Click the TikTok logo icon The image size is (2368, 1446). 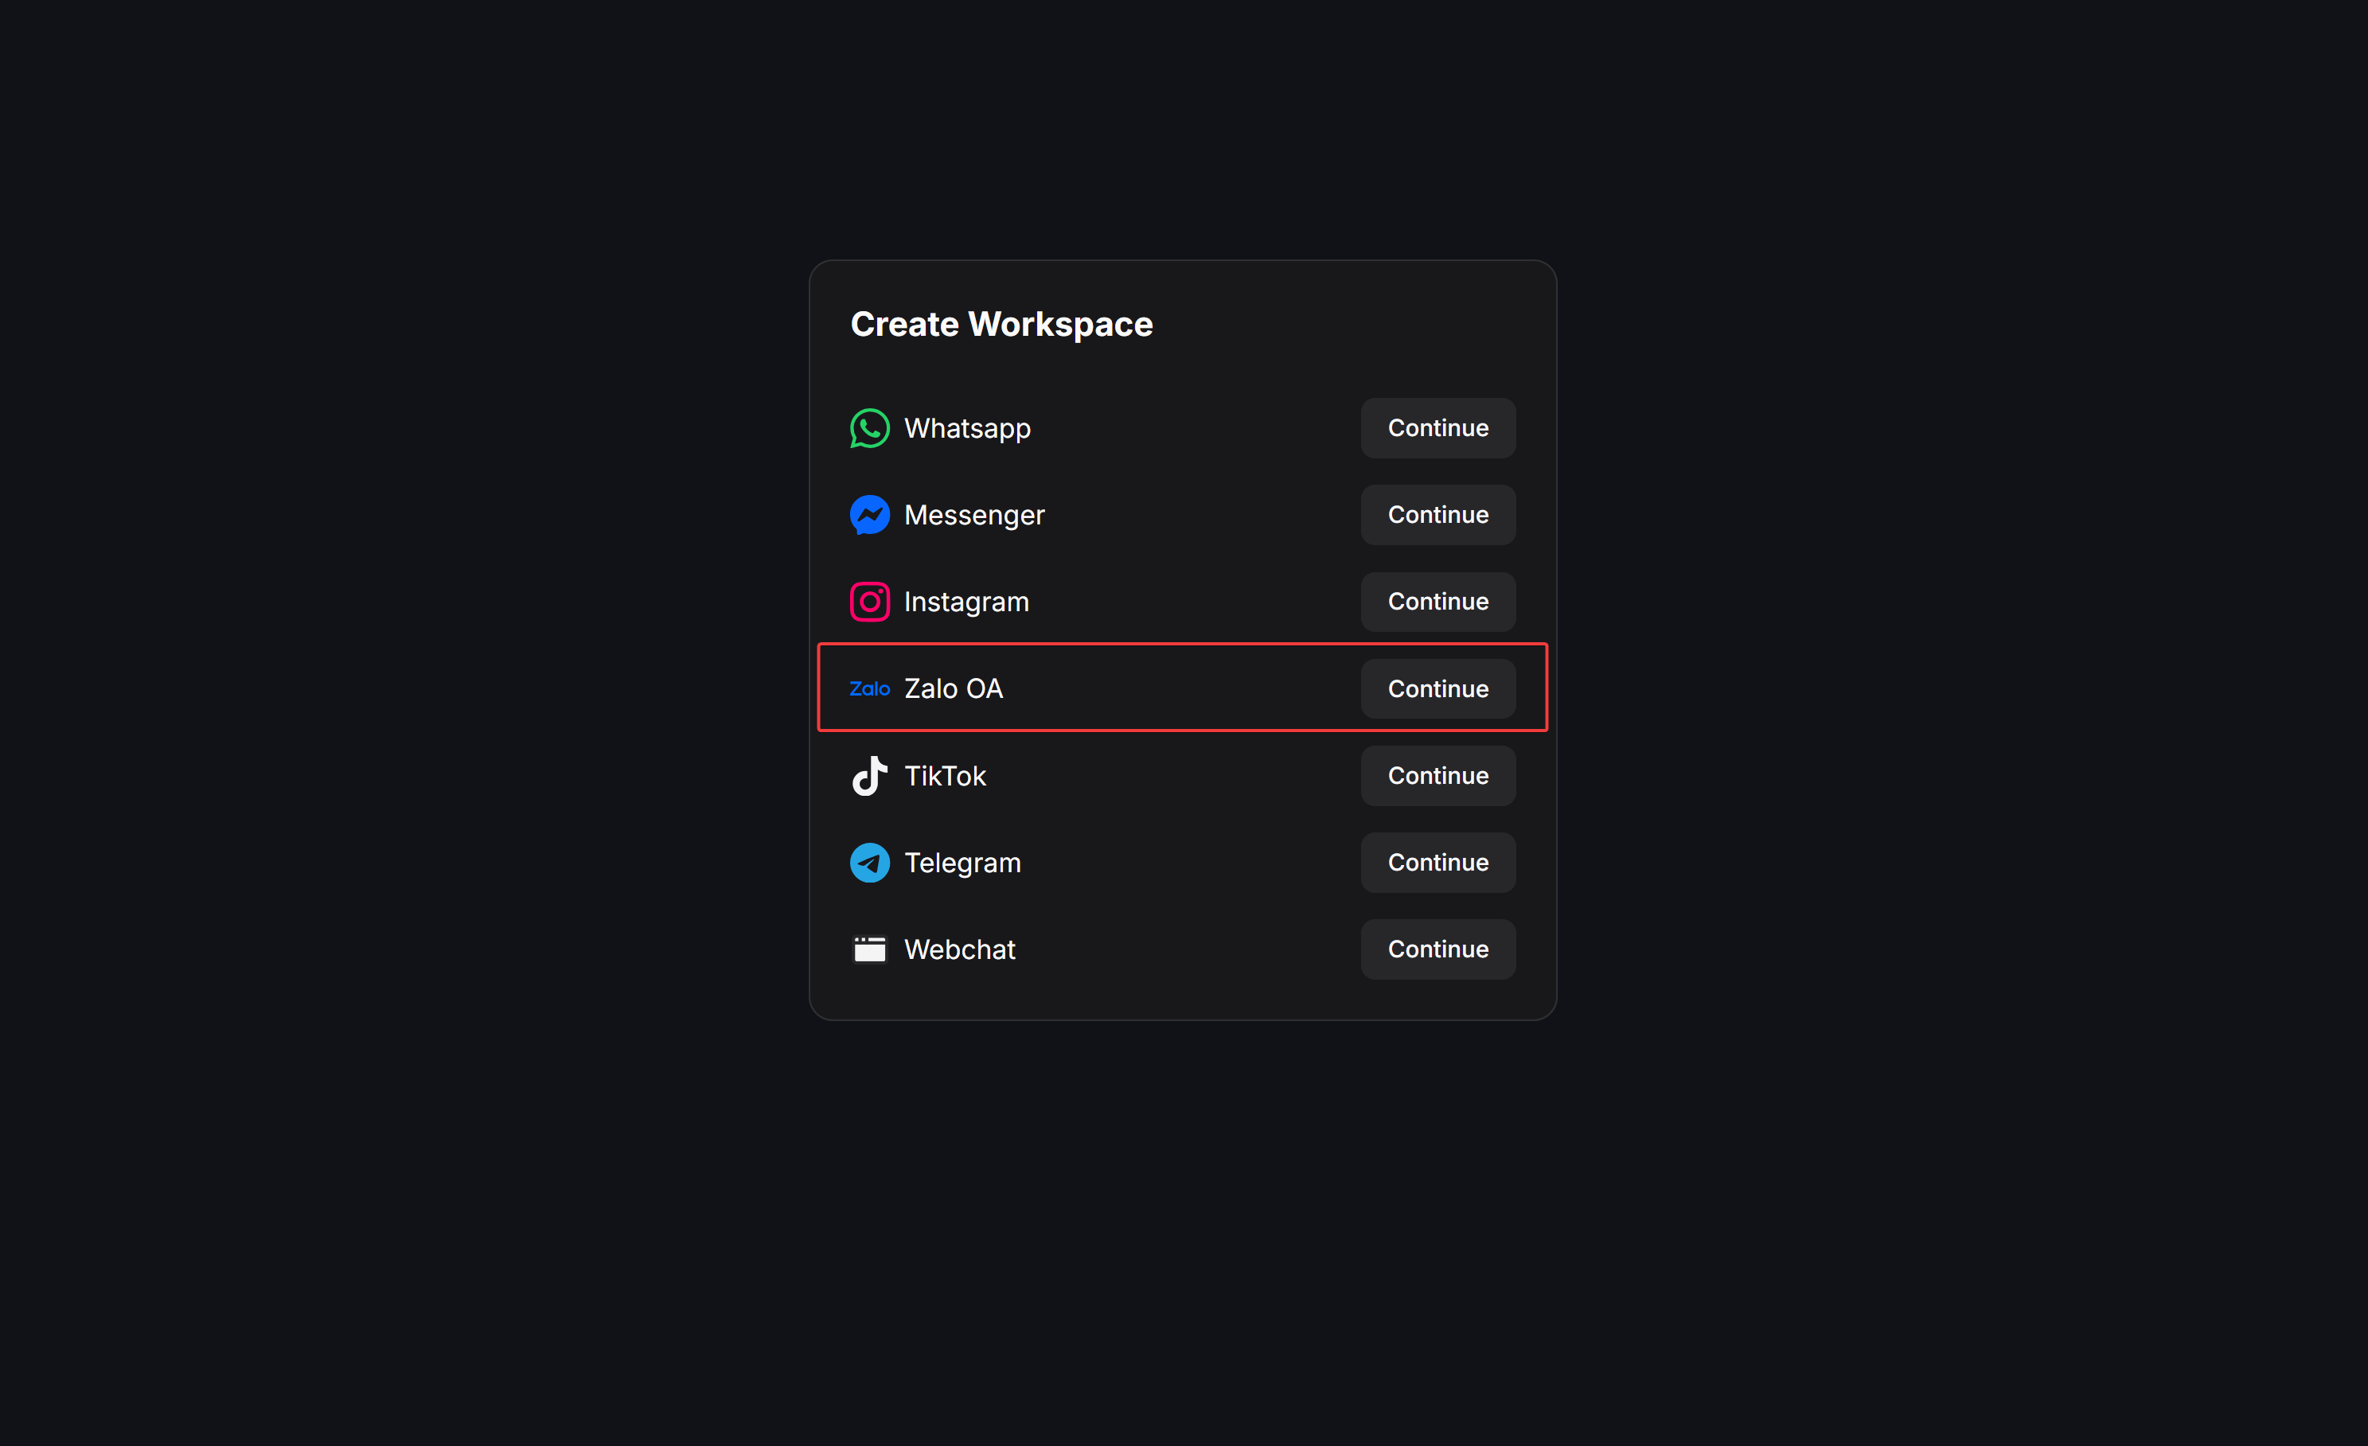[x=870, y=775]
